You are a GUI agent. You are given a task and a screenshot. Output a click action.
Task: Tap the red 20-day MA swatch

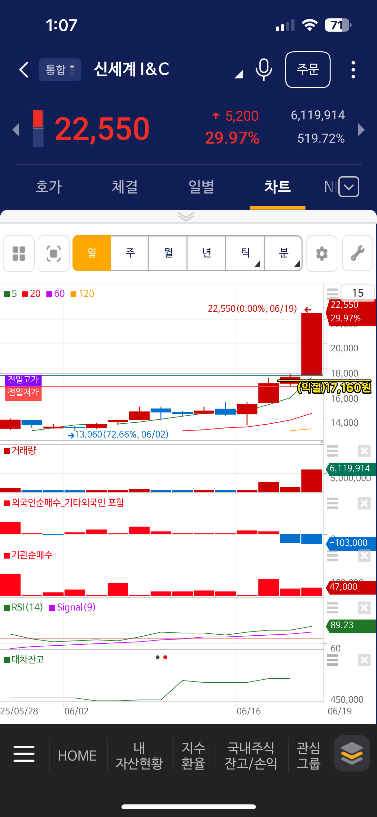point(25,294)
